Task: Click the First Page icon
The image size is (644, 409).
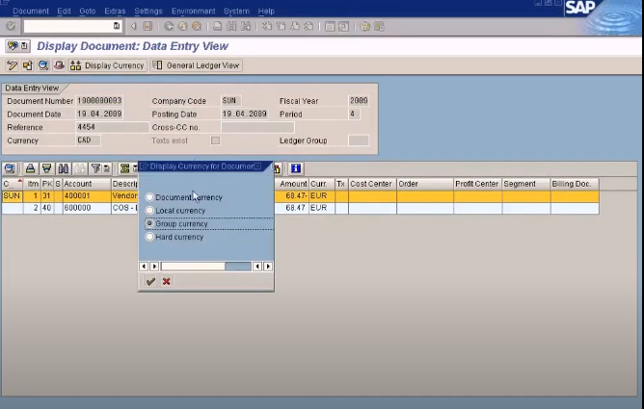Action: [x=267, y=26]
